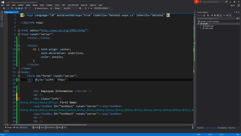Open the Class View tab

tap(232, 128)
